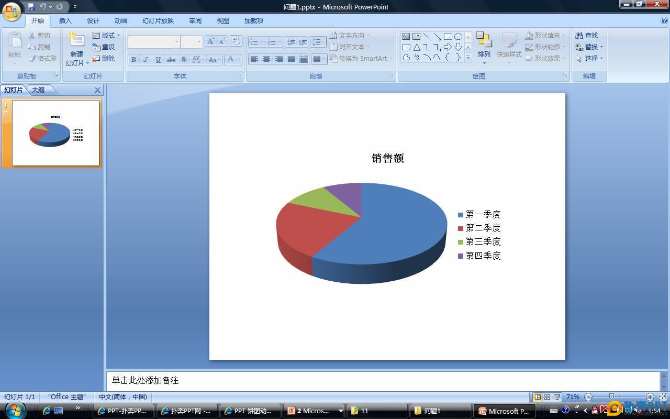670x419 pixels.
Task: Delete the slide with 删除
Action: click(104, 58)
